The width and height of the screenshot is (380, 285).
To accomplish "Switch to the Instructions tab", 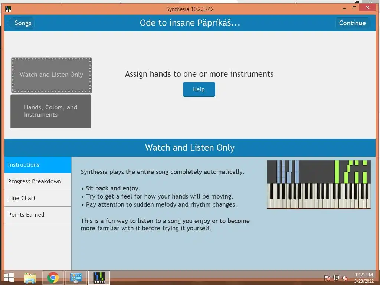I will [x=38, y=165].
